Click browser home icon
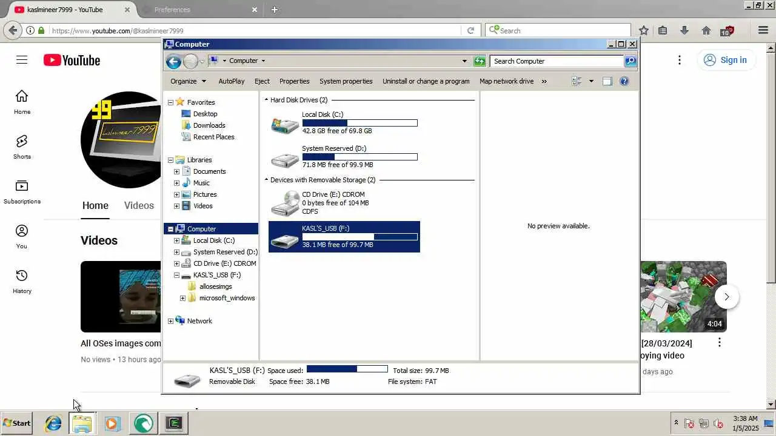This screenshot has height=436, width=776. pos(706,30)
